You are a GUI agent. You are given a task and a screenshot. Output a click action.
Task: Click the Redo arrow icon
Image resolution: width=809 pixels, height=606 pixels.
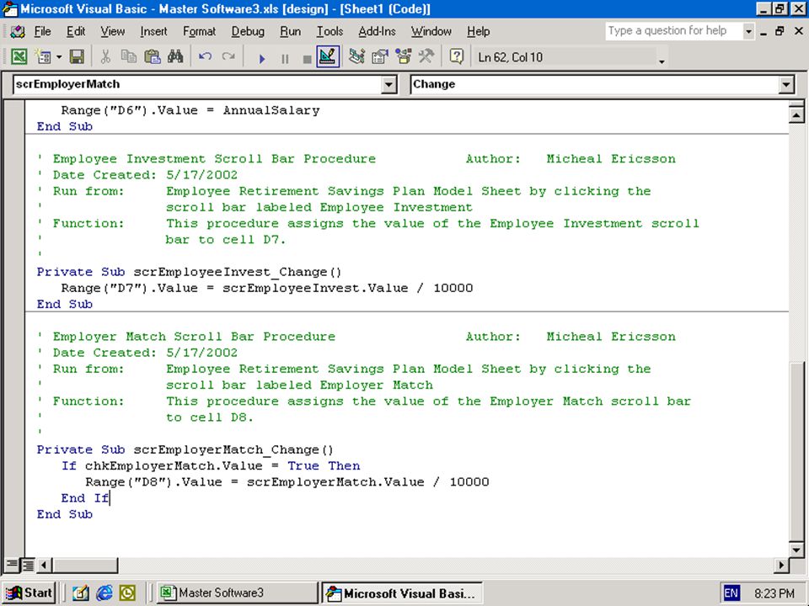228,56
